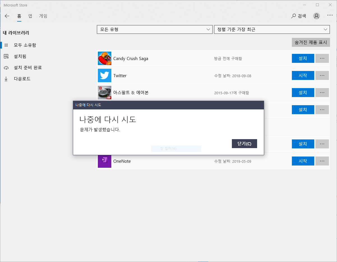Image resolution: width=337 pixels, height=262 pixels.
Task: Open the 홈 tab
Action: click(19, 16)
